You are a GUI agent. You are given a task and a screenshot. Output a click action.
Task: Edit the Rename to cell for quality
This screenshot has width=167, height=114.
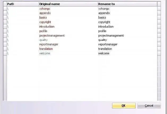pos(127,40)
